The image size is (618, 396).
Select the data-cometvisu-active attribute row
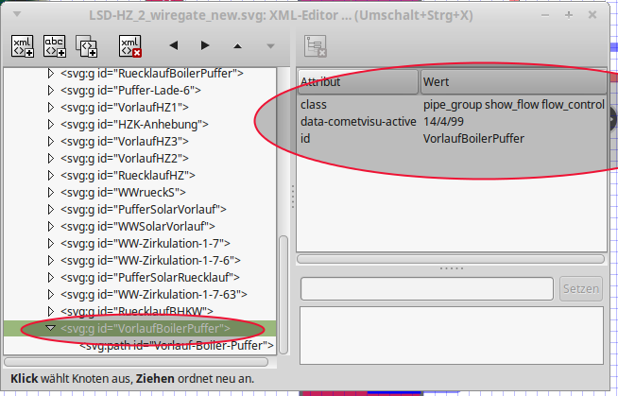pos(358,122)
